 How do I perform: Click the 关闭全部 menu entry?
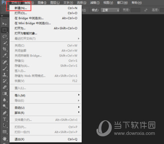pyautogui.click(x=46, y=51)
